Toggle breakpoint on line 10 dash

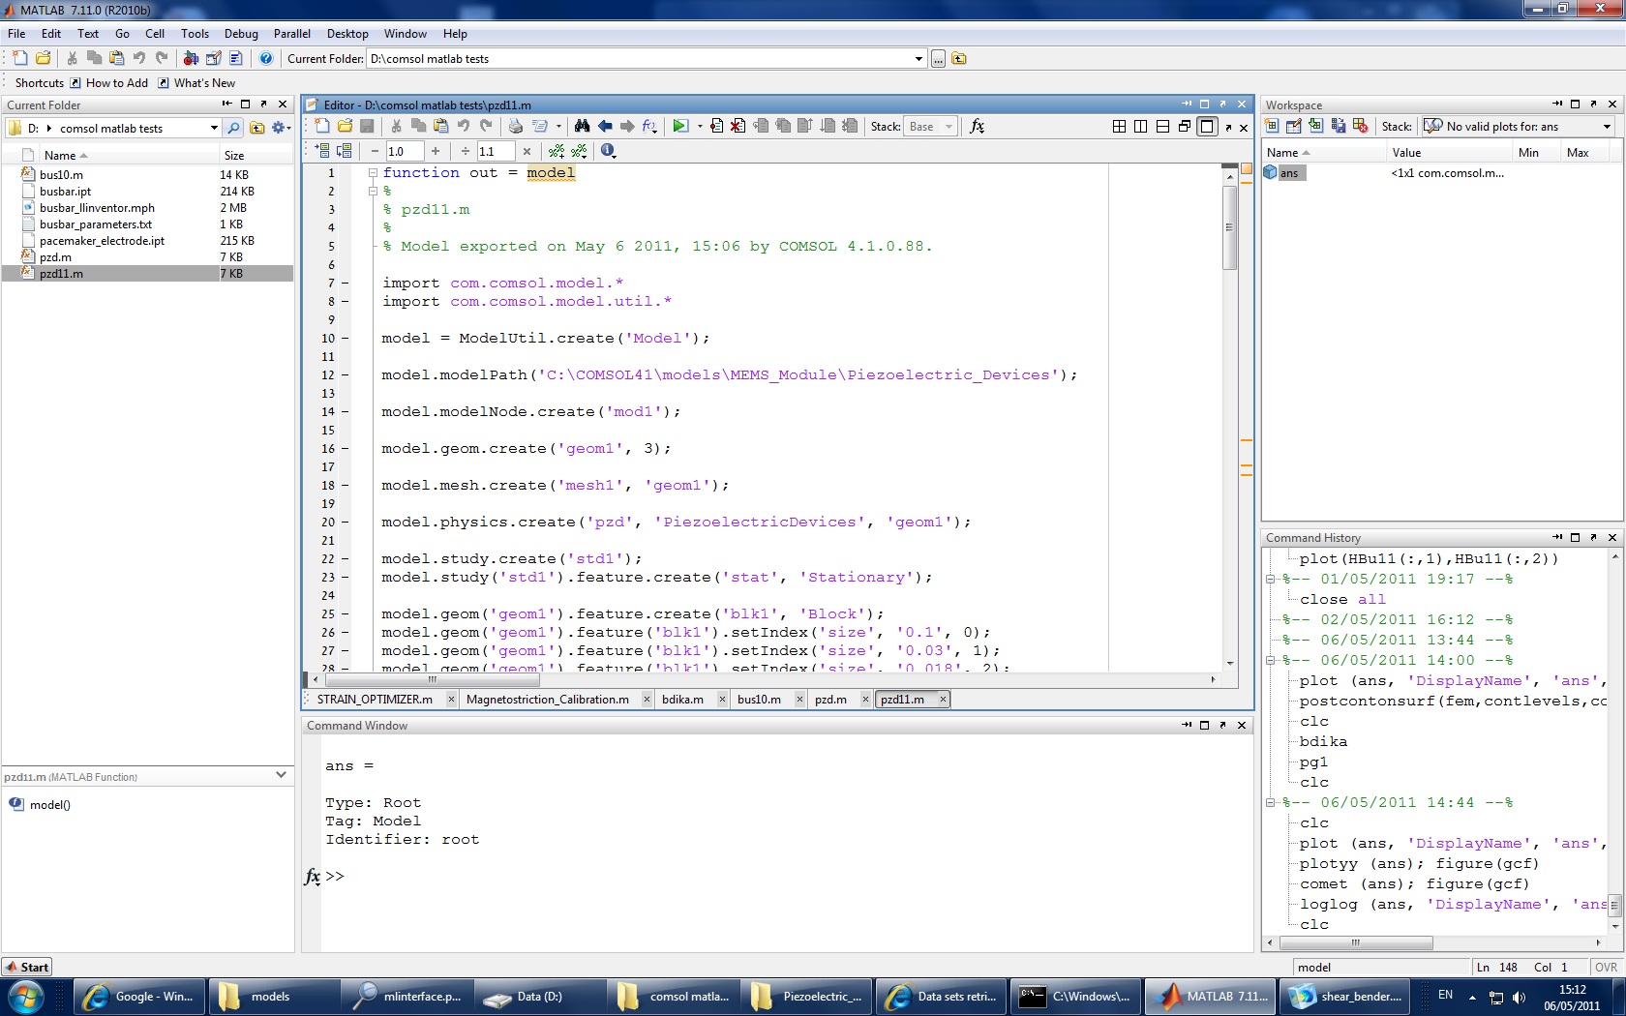coord(345,339)
